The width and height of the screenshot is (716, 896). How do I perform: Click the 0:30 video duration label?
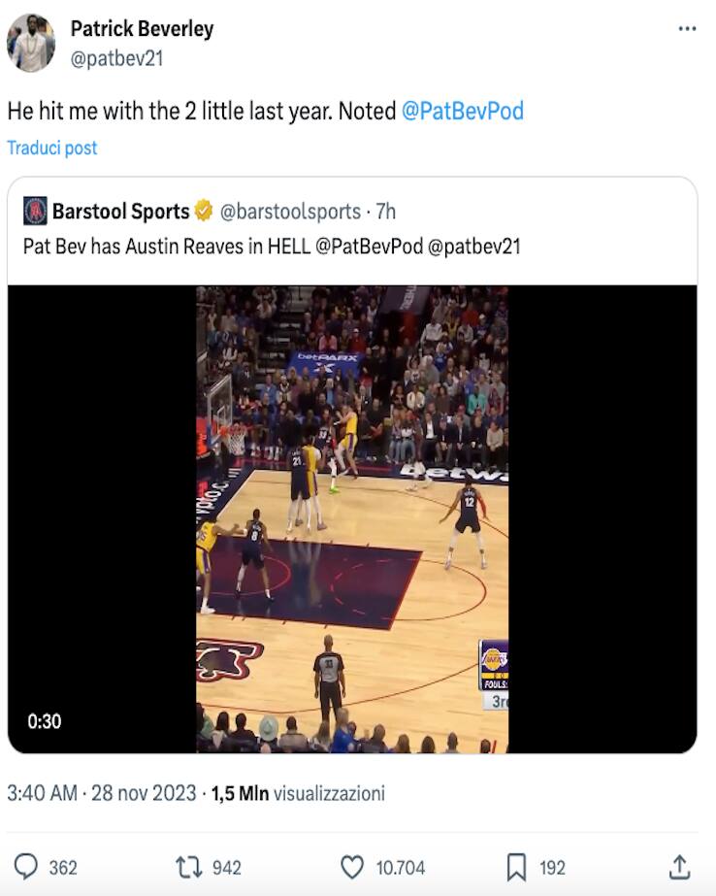pos(45,721)
